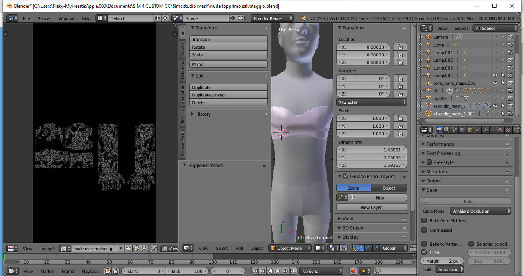
Task: Open the Render menu
Action: pyautogui.click(x=44, y=18)
